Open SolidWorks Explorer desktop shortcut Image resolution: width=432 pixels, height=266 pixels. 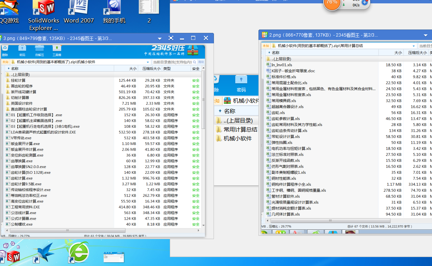tap(43, 15)
